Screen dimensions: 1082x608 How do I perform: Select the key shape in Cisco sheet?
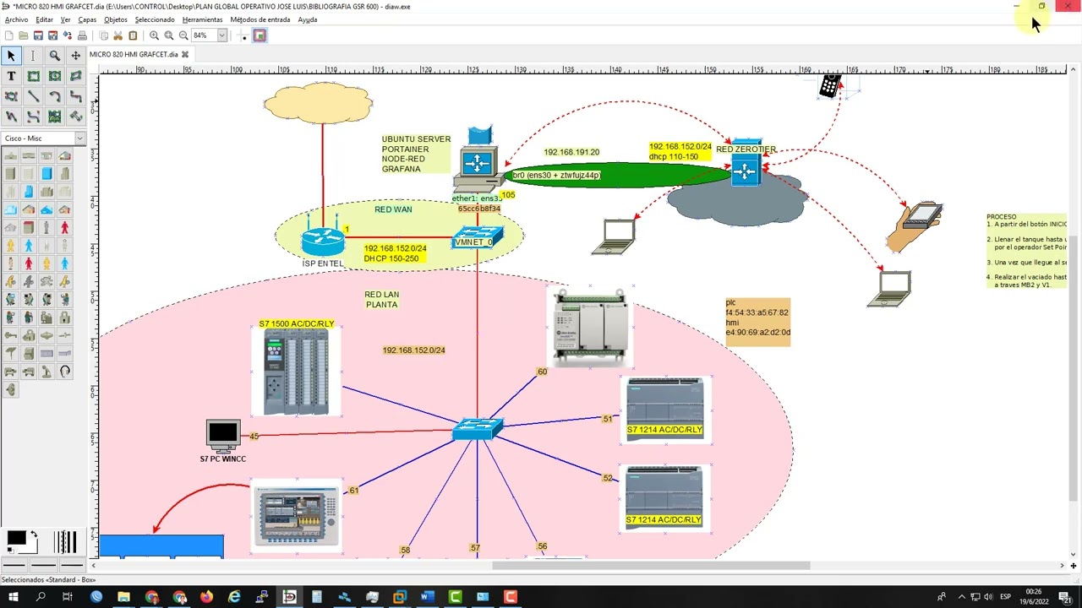point(11,336)
